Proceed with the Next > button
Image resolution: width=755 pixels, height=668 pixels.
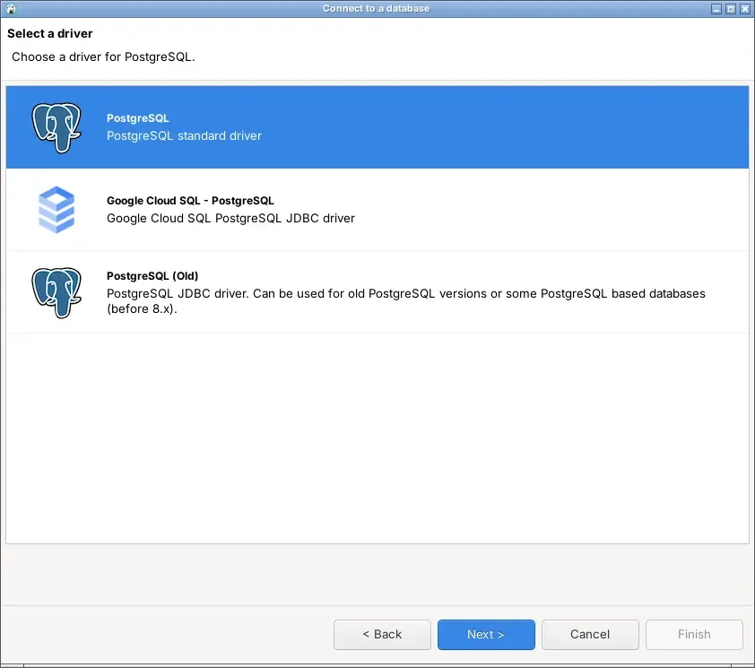tap(486, 634)
